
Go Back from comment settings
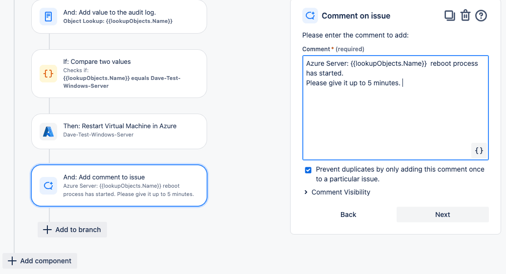(x=348, y=215)
